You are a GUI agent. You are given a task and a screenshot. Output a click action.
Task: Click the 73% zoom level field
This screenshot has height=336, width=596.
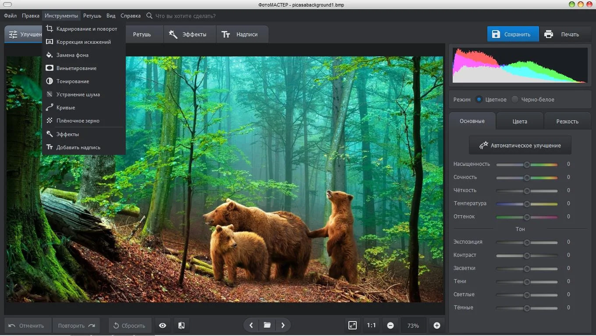[413, 325]
